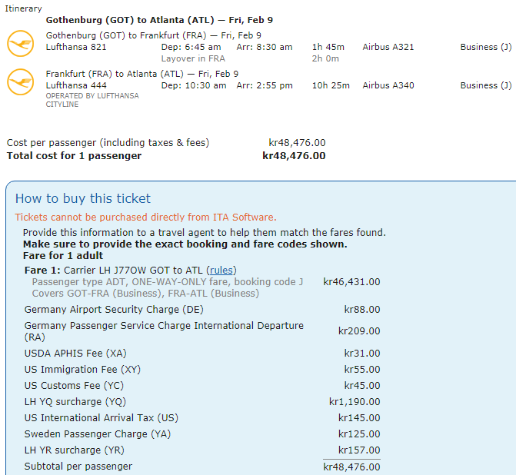Click 'Lufthansa 444' flight number
The height and width of the screenshot is (475, 516).
click(76, 85)
